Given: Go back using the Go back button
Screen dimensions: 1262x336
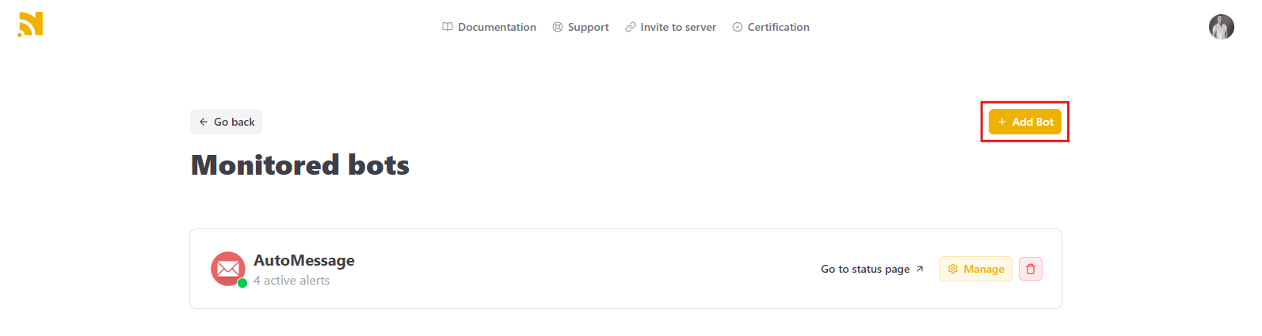Looking at the screenshot, I should 226,122.
